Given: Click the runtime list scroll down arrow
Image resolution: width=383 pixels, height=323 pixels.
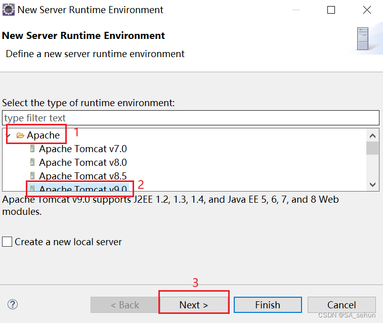Looking at the screenshot, I should tap(373, 184).
